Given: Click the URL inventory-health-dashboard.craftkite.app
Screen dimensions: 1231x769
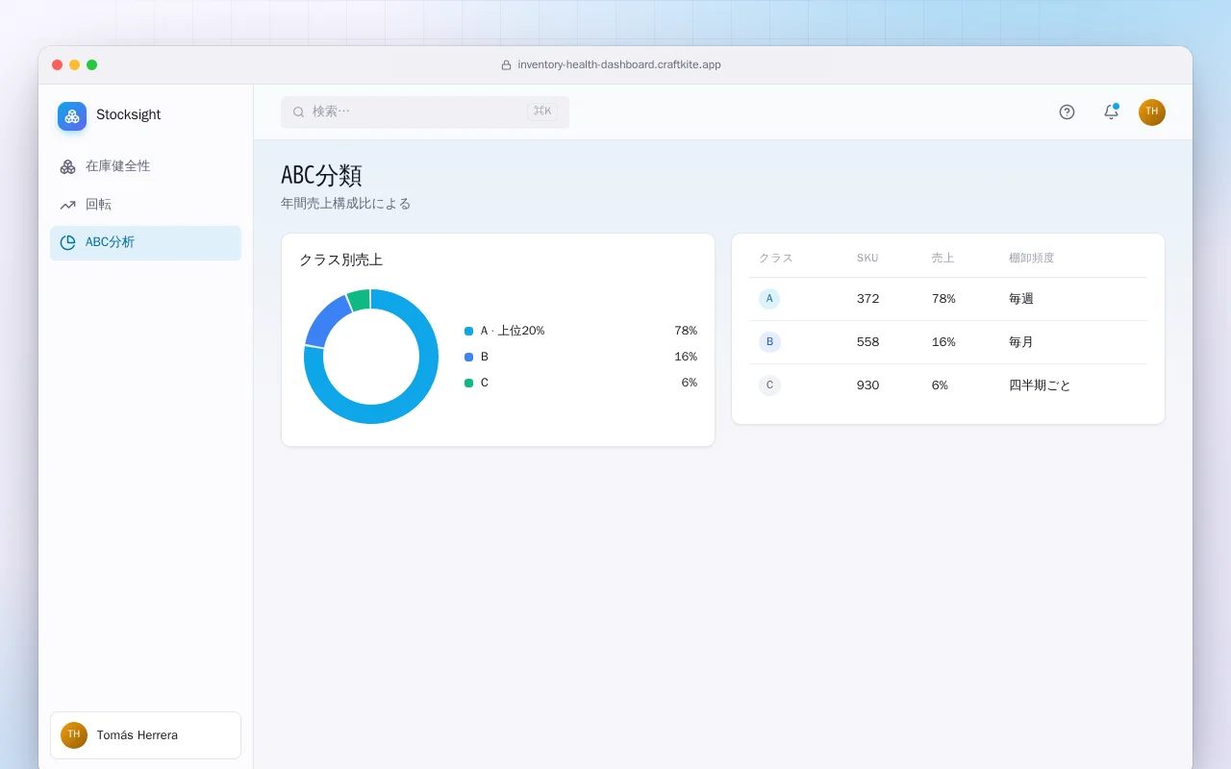Looking at the screenshot, I should (619, 65).
